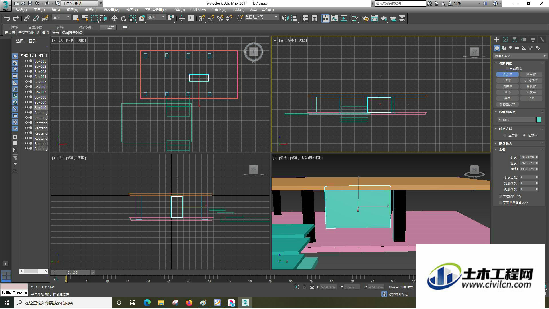Click the 定义空闲区域 ribbon button
The width and height of the screenshot is (549, 309).
28,33
